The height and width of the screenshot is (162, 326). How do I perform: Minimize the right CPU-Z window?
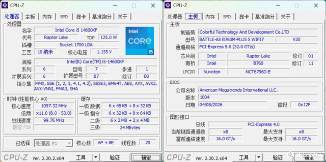pos(277,6)
